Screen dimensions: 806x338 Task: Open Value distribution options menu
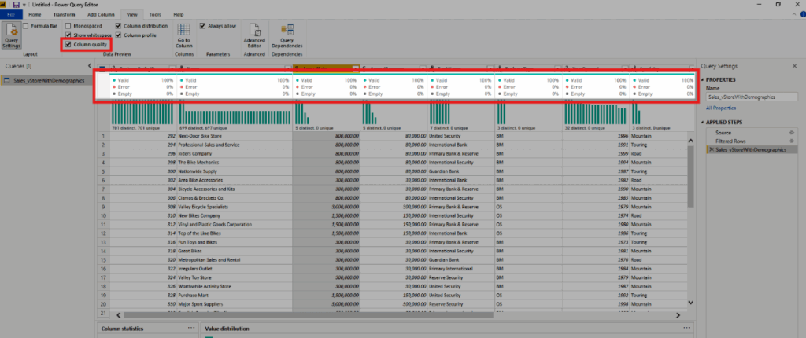click(x=686, y=328)
